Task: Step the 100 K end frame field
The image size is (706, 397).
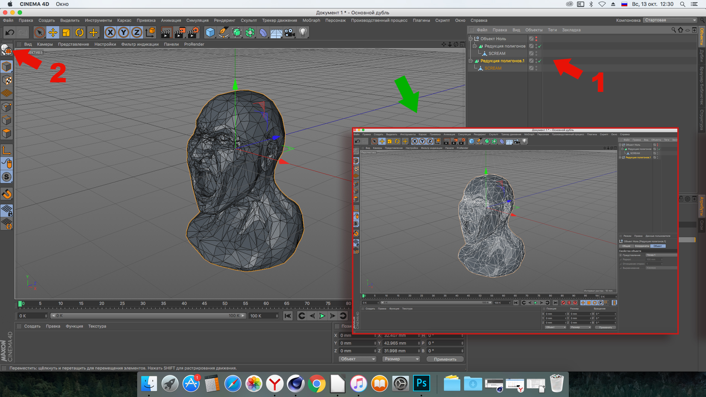Action: pos(277,316)
